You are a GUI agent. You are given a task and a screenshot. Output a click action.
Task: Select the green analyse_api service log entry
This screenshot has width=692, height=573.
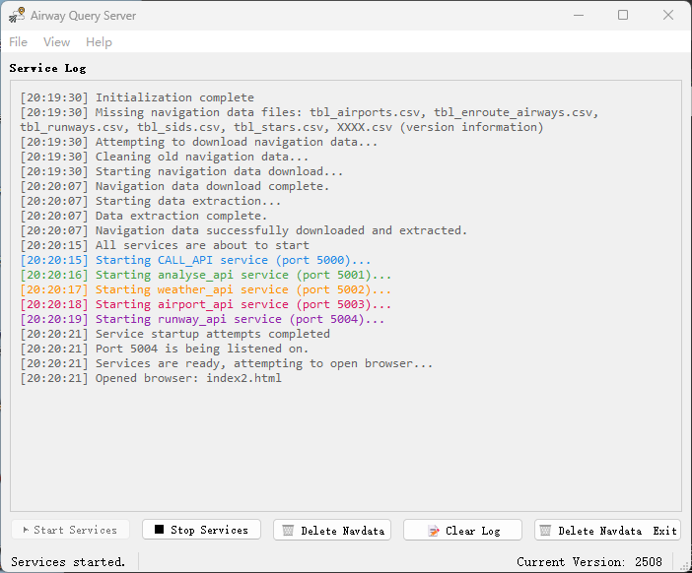(x=205, y=275)
